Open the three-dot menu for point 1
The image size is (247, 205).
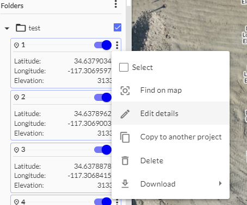tap(117, 45)
